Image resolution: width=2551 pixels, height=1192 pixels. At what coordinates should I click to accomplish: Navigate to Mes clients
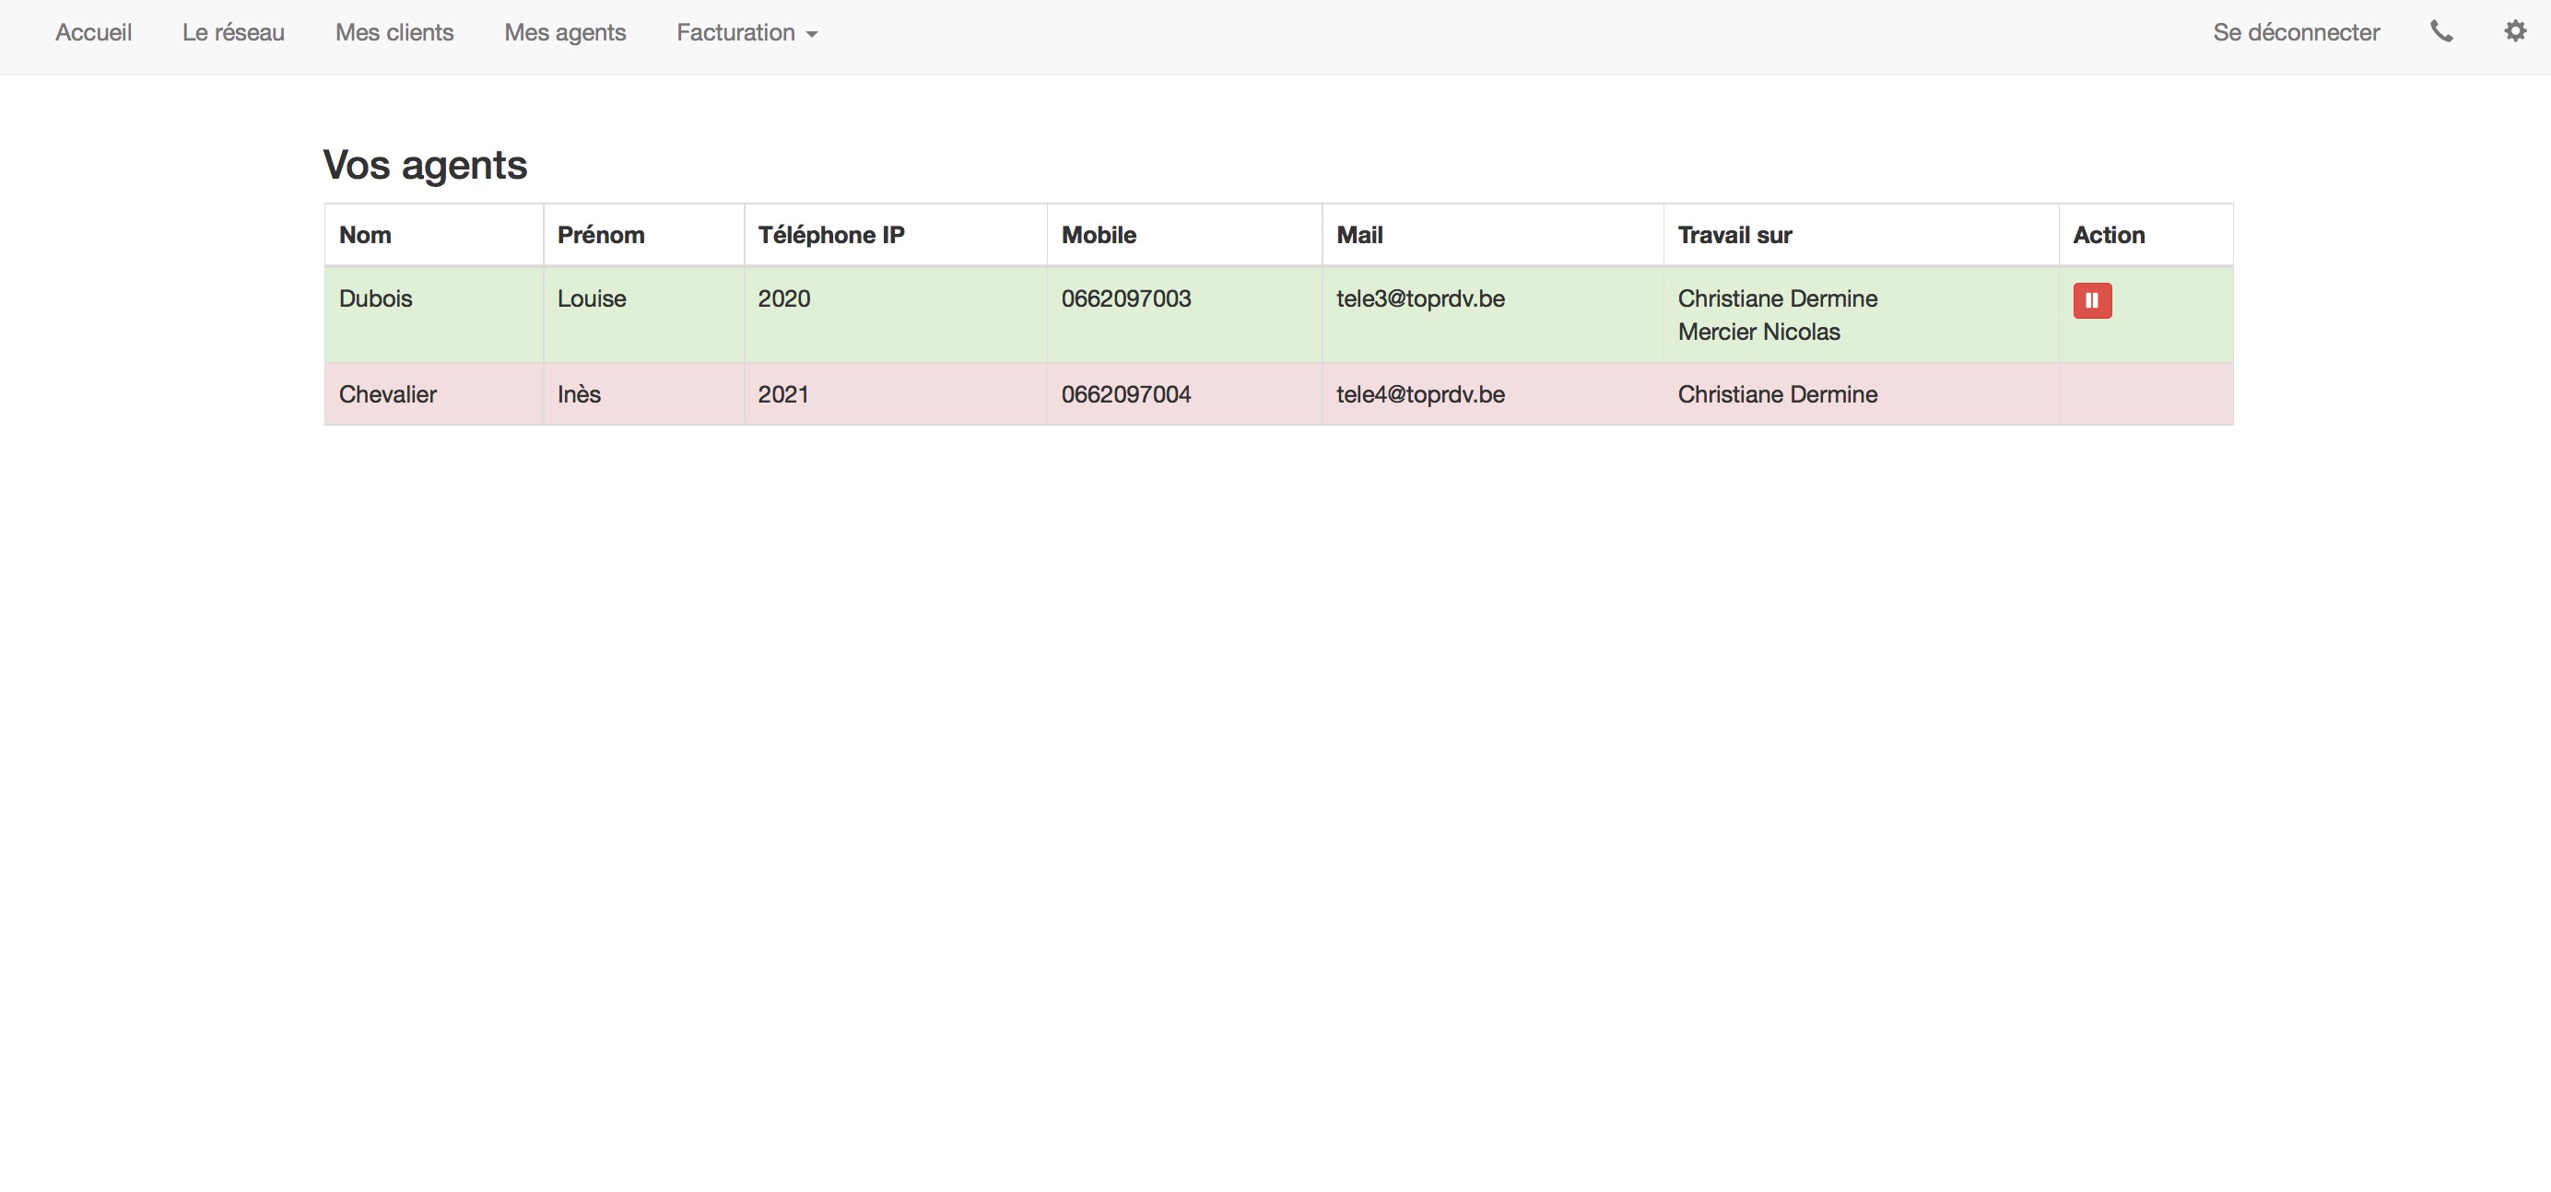point(394,32)
